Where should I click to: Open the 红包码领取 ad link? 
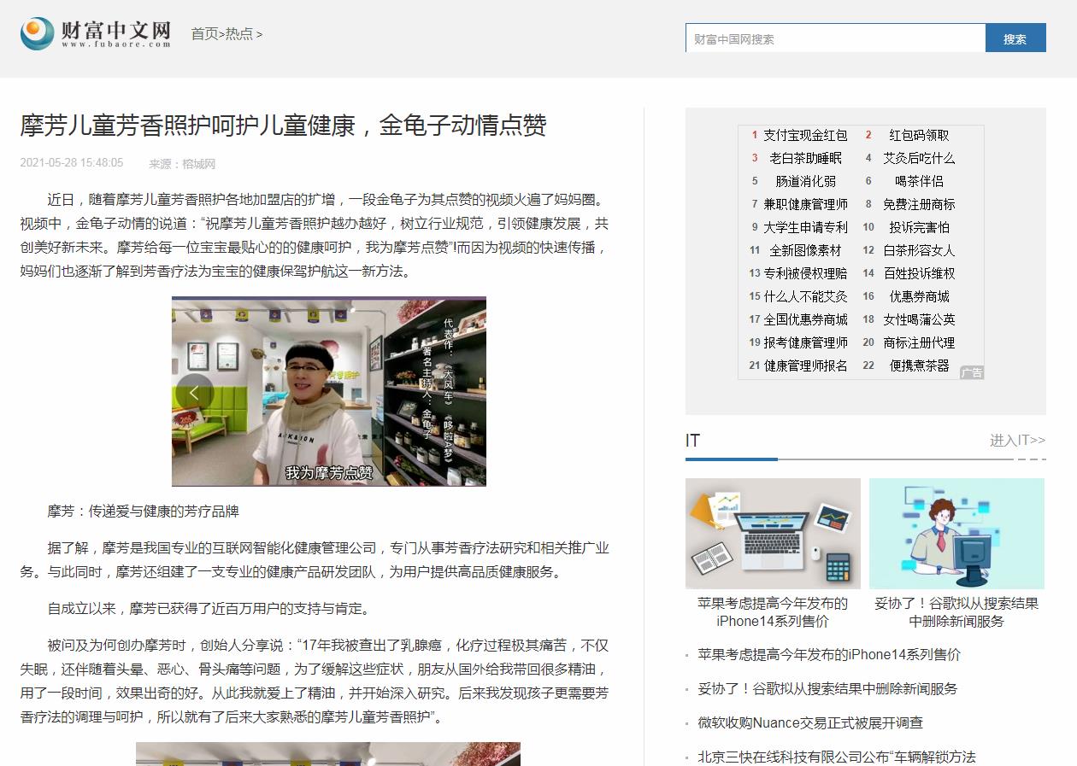[x=919, y=135]
